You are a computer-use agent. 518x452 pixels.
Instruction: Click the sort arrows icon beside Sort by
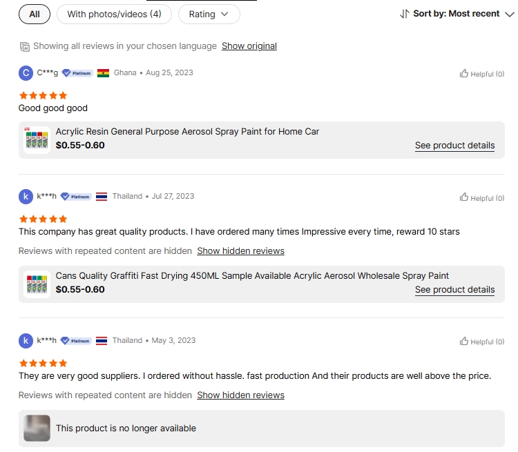coord(405,14)
